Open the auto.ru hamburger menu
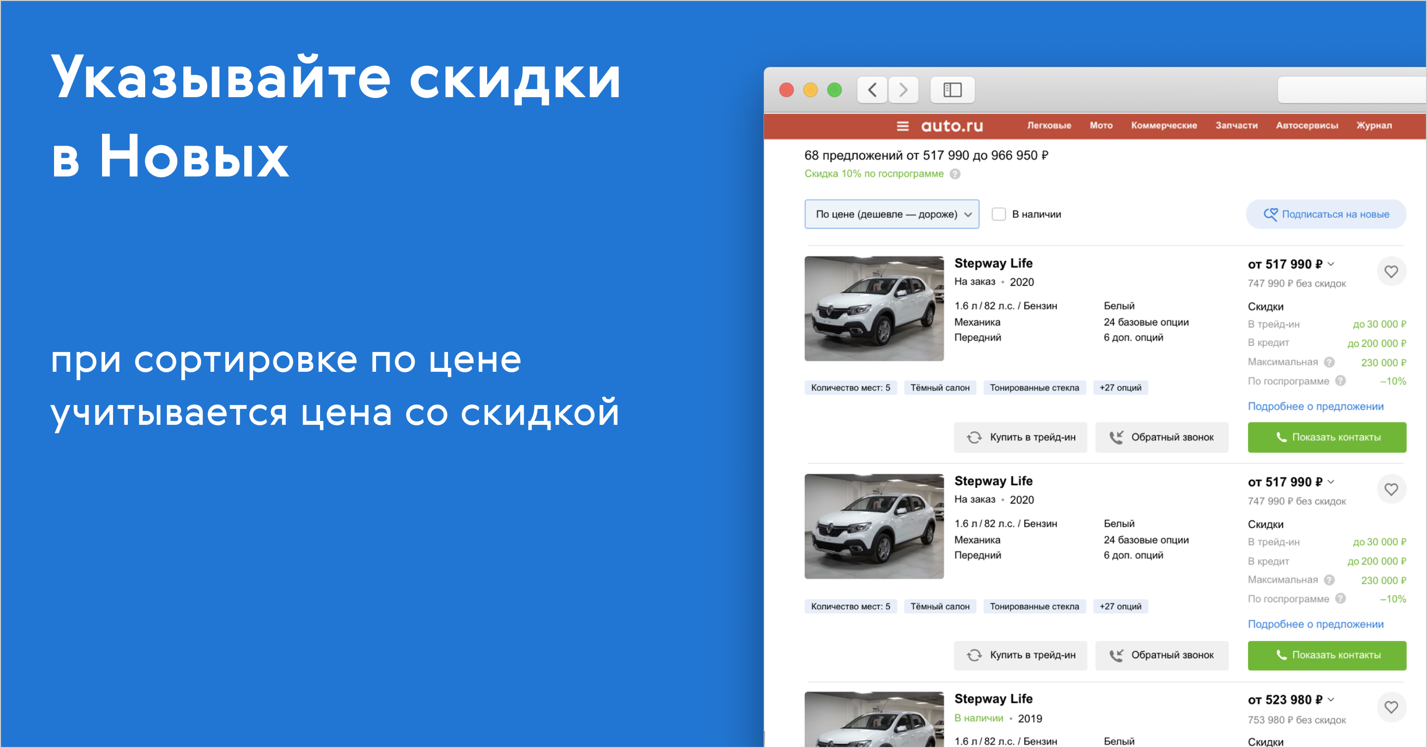 902,126
